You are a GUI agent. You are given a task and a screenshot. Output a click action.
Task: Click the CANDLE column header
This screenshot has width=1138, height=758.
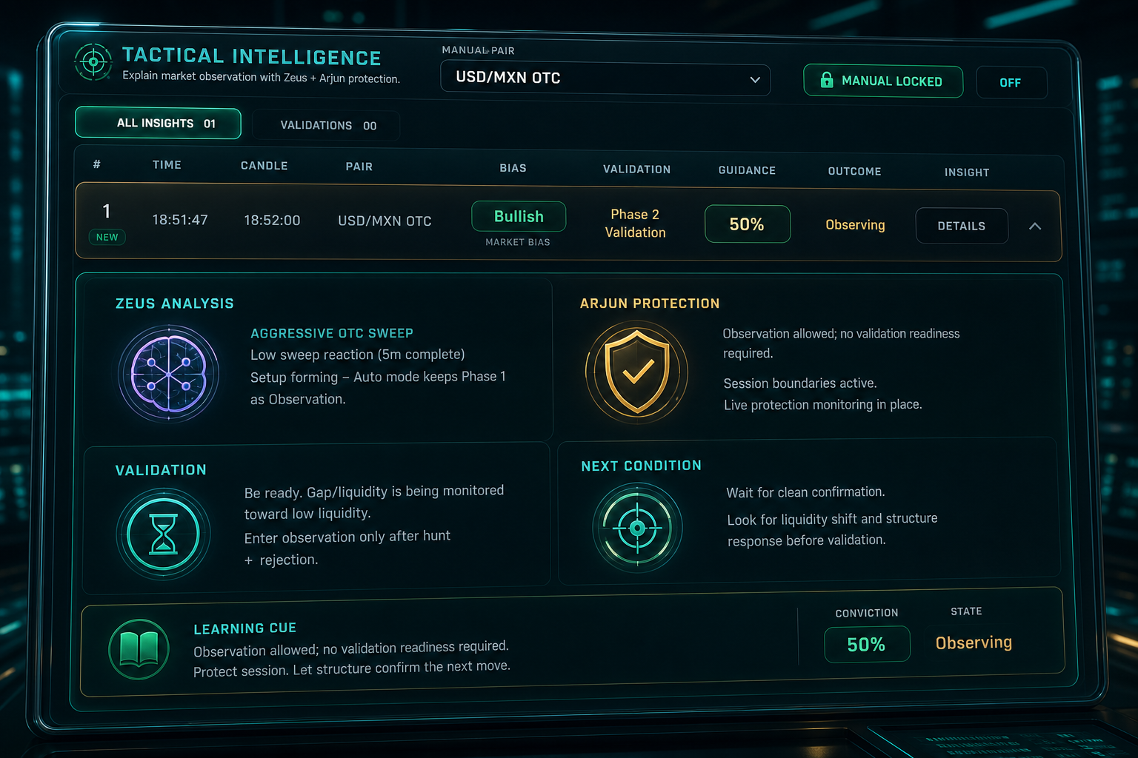264,166
